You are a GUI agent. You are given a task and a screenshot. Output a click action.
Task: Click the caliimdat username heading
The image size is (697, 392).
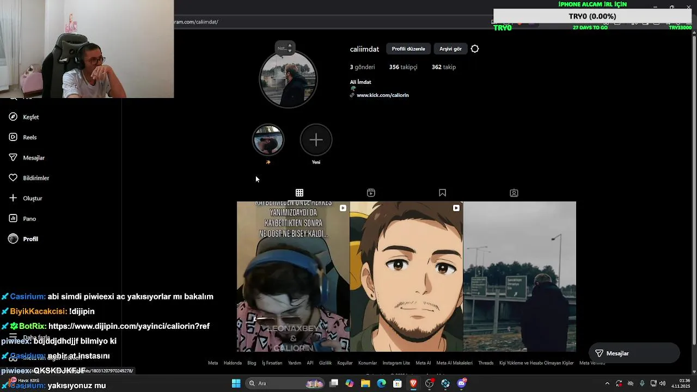(x=364, y=49)
